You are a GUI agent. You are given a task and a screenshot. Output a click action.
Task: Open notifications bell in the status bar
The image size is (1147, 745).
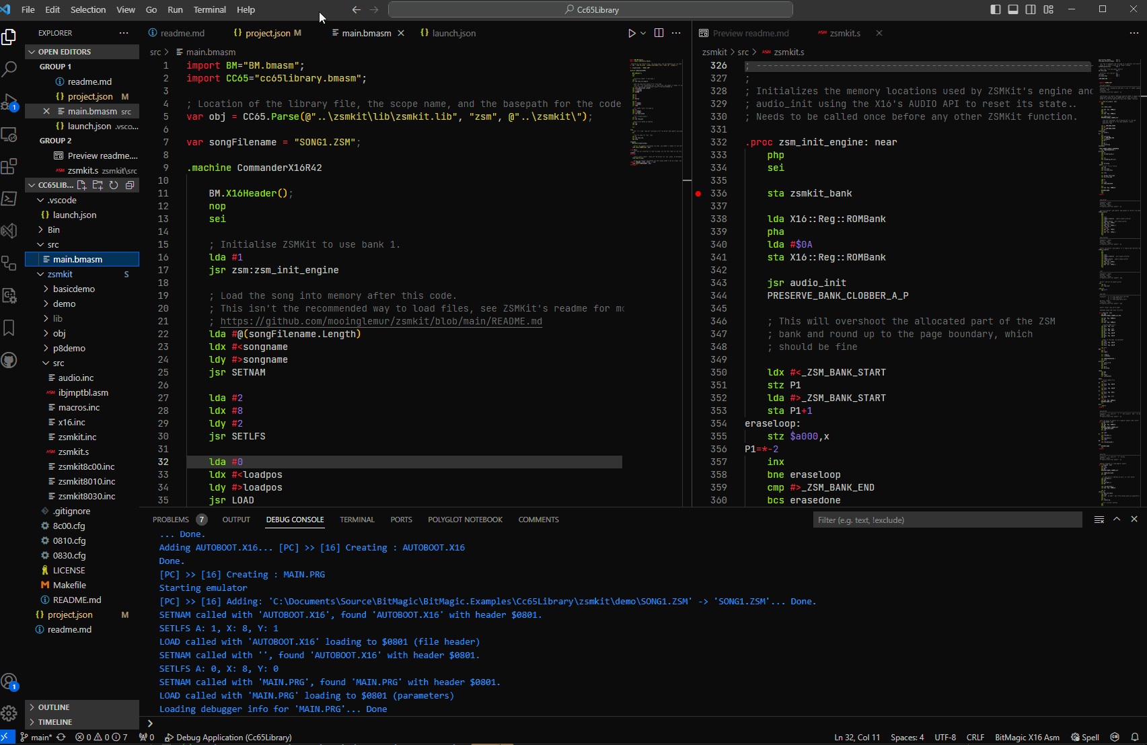(1135, 737)
